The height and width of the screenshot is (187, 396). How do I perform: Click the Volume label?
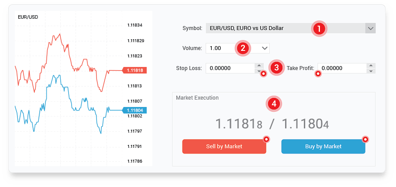coord(192,48)
